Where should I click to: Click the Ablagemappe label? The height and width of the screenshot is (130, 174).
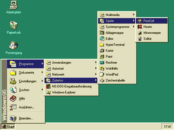pos(114,33)
